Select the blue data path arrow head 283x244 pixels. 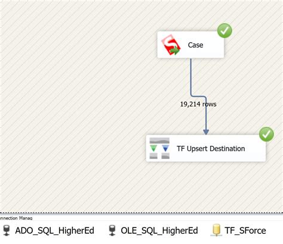[x=206, y=132]
